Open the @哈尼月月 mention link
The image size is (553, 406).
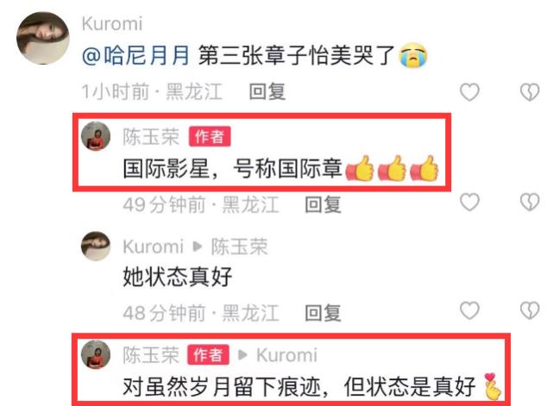(135, 56)
